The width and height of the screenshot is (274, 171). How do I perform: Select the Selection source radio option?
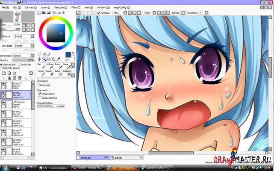pyautogui.click(x=1, y=68)
